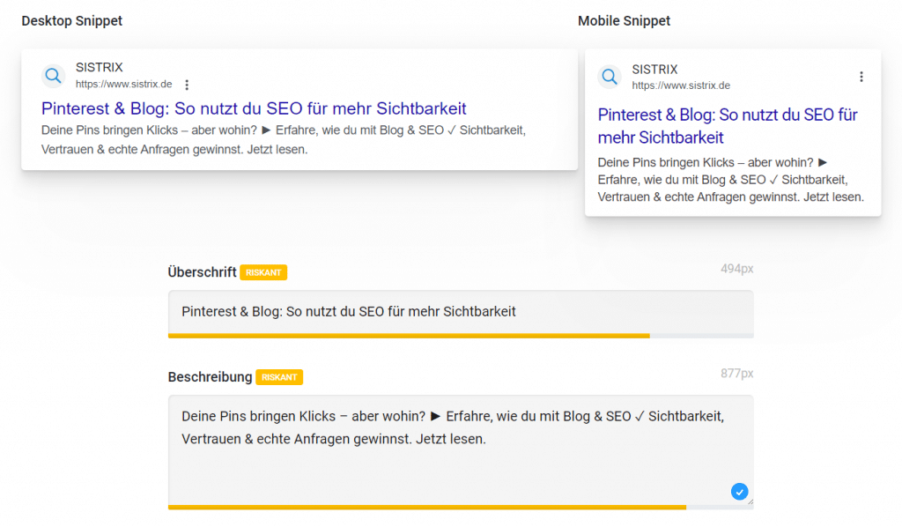Click the SISTRIX site name in mobile snippet
902x527 pixels.
pos(655,69)
